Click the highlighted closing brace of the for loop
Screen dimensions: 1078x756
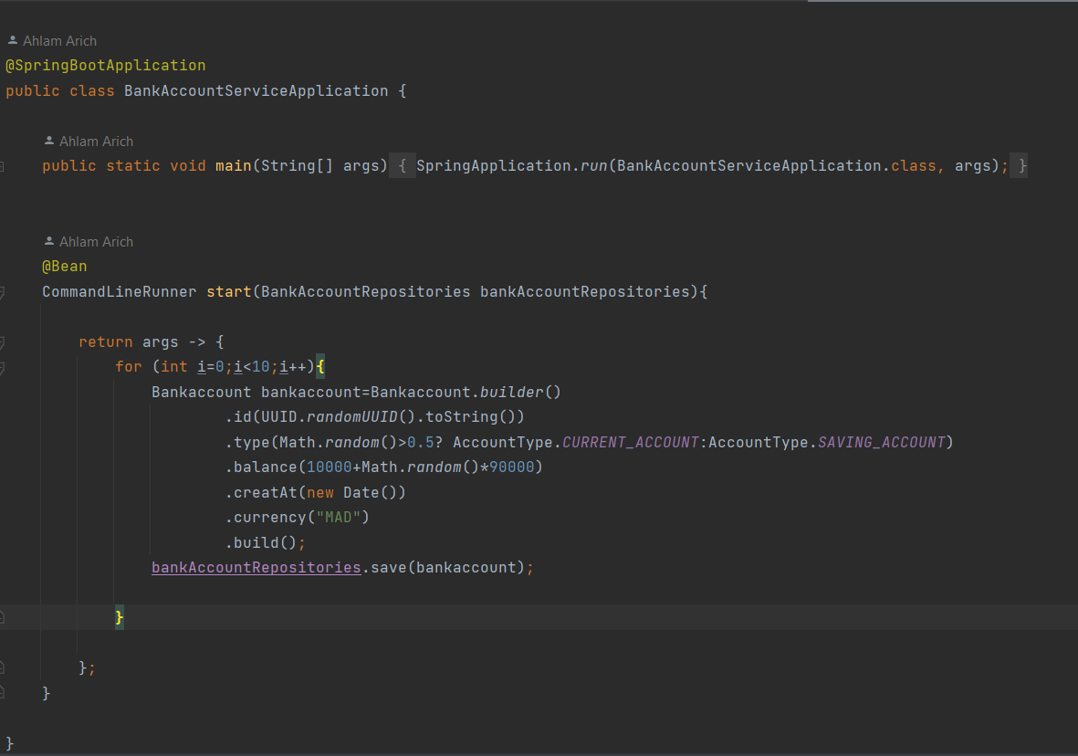pyautogui.click(x=119, y=617)
